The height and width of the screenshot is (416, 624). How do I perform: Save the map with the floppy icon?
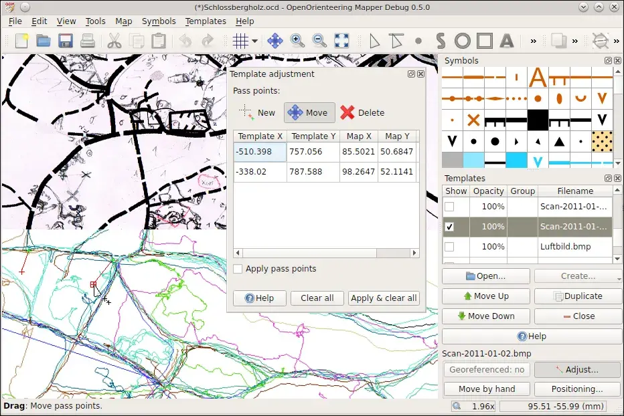(x=66, y=41)
